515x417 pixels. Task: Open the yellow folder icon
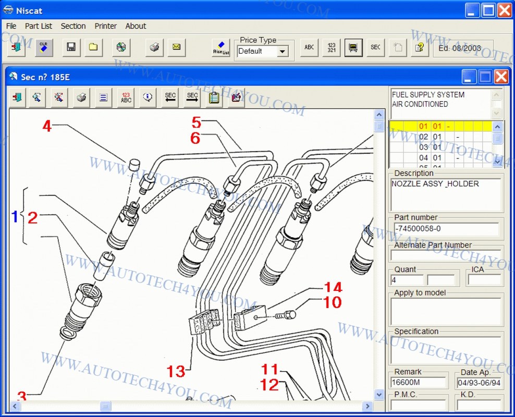(x=93, y=47)
